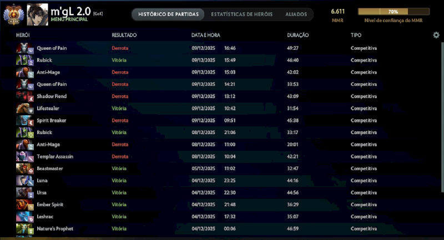
Task: Click the 49:27 match duration
Action: 293,48
